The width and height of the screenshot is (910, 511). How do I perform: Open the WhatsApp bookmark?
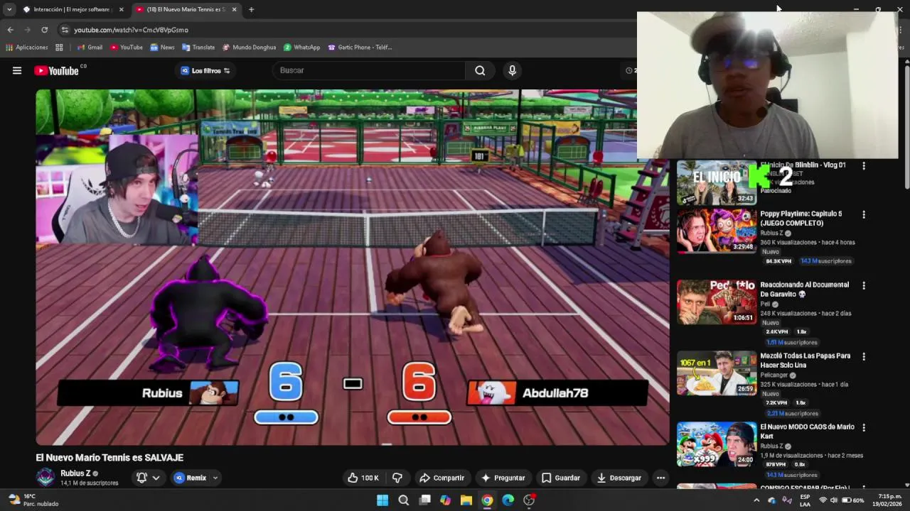tap(301, 48)
